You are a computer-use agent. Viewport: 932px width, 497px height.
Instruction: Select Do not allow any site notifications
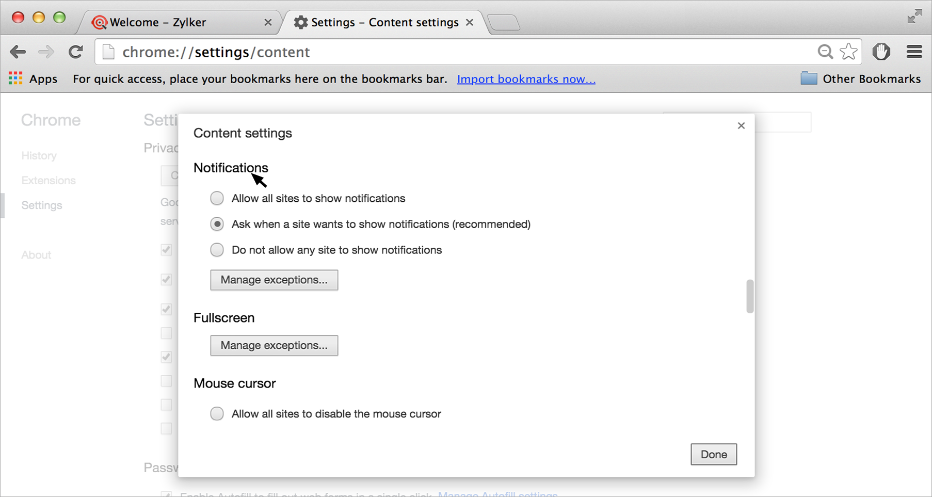click(x=217, y=250)
